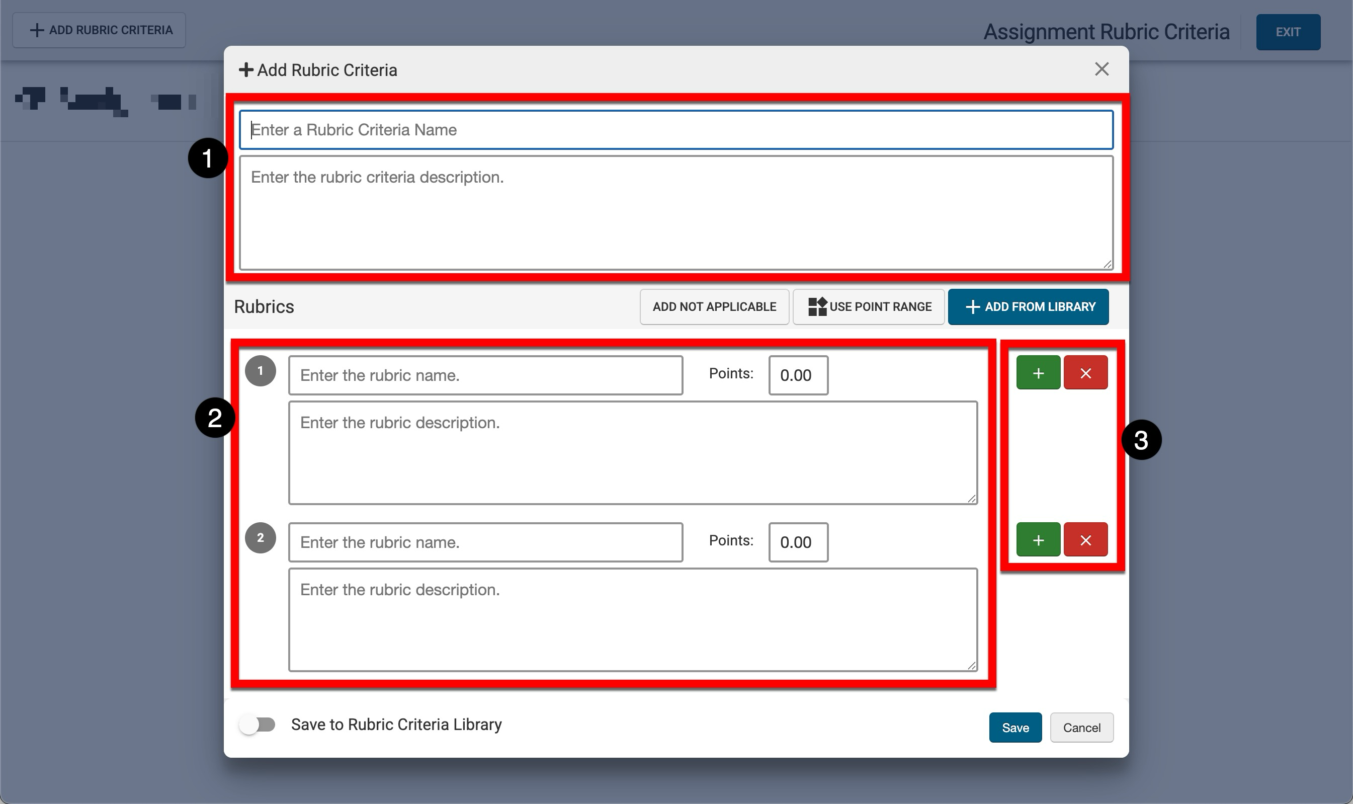Screen dimensions: 1353x804
Task: Click green plus button for rubric 1
Action: (x=1038, y=373)
